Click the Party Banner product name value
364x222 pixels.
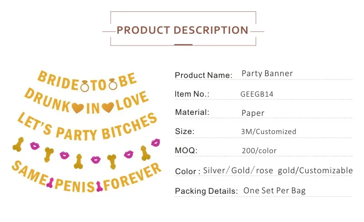[x=267, y=73]
